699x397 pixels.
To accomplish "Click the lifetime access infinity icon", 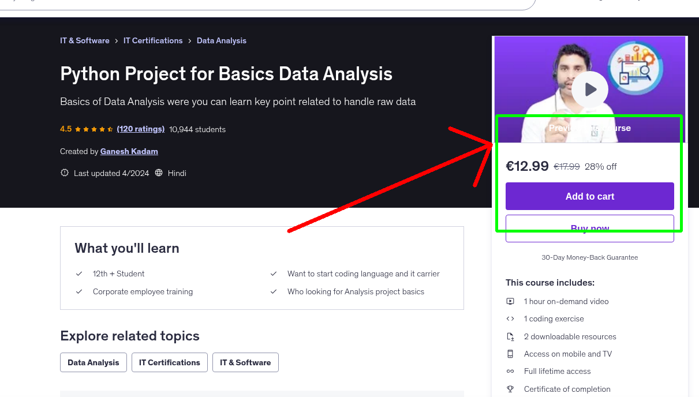I will click(510, 371).
